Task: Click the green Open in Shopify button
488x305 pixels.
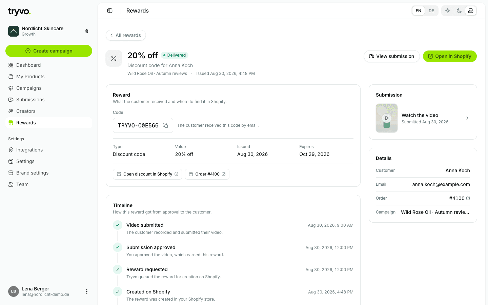Action: [450, 56]
